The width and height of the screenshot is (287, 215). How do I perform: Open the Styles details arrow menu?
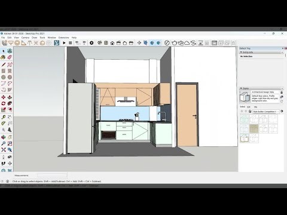[x=282, y=111]
